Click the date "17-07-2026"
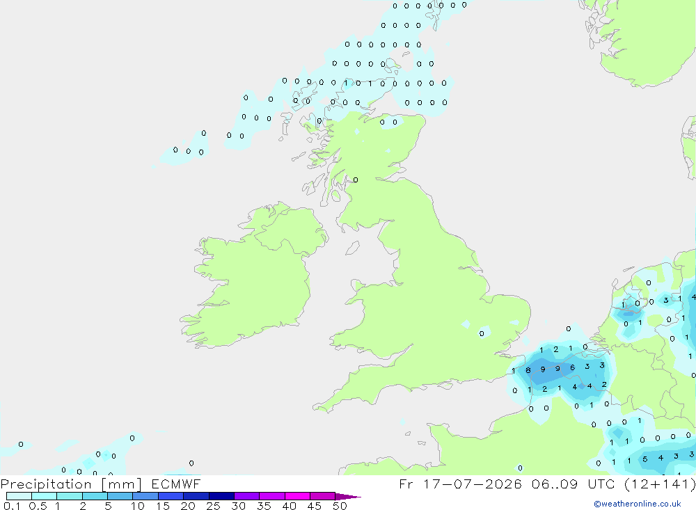The image size is (696, 510). tap(473, 484)
